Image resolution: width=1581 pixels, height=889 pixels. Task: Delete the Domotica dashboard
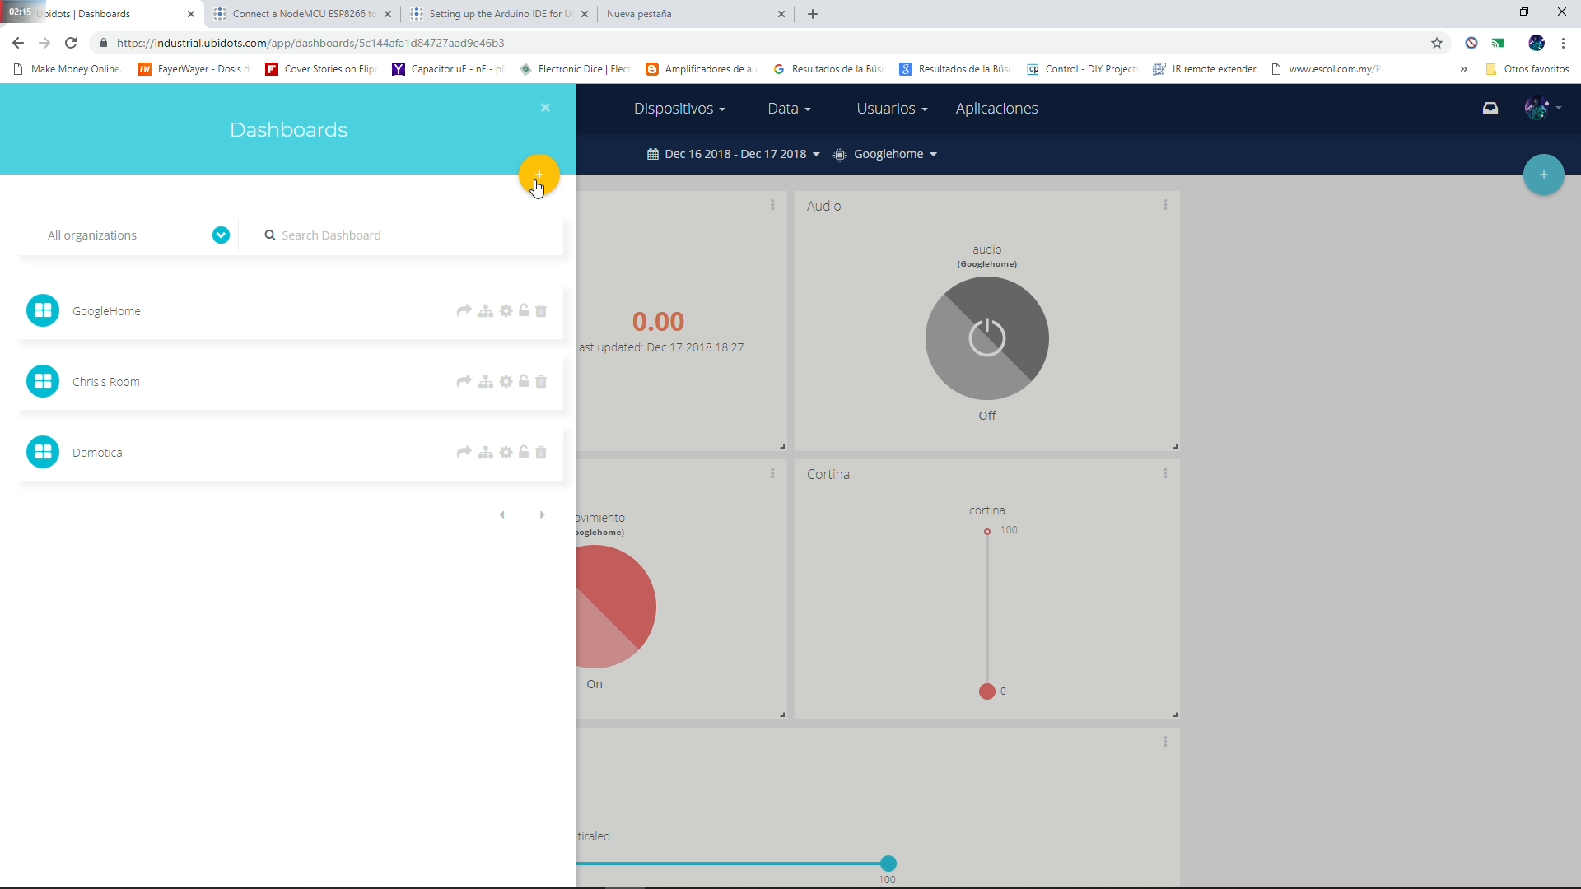542,452
